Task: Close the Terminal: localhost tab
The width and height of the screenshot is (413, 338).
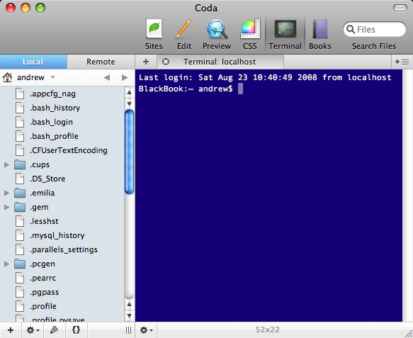Action: (166, 62)
